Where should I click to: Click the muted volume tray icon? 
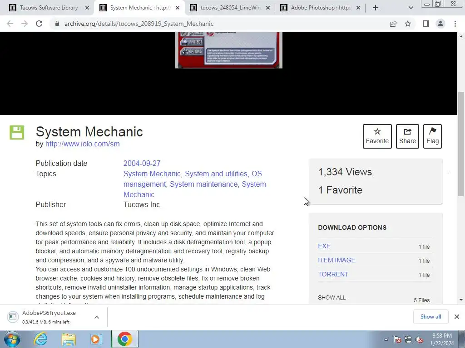[419, 339]
